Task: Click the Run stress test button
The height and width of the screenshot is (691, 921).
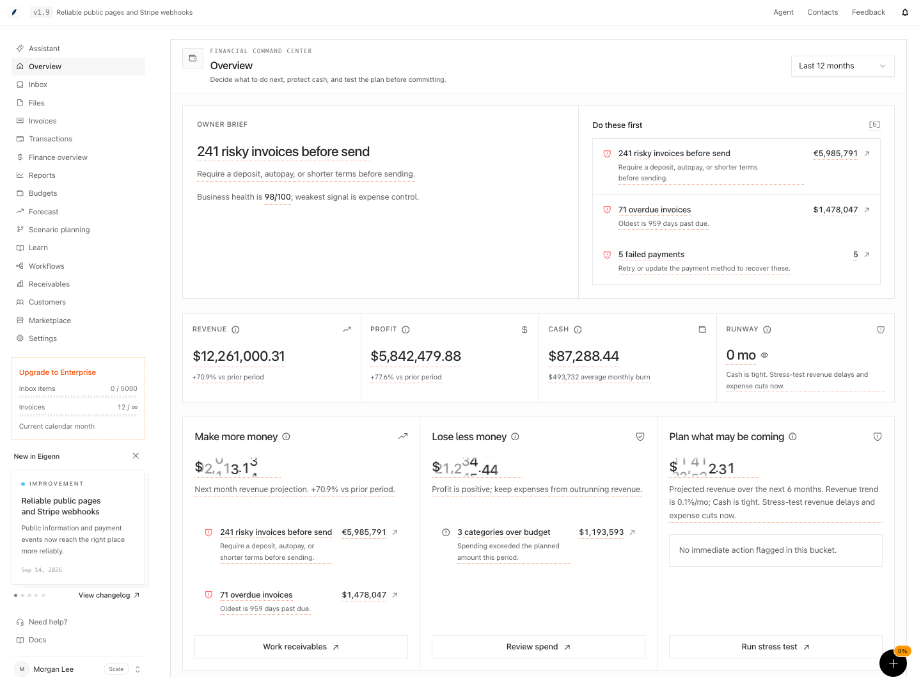Action: (776, 647)
